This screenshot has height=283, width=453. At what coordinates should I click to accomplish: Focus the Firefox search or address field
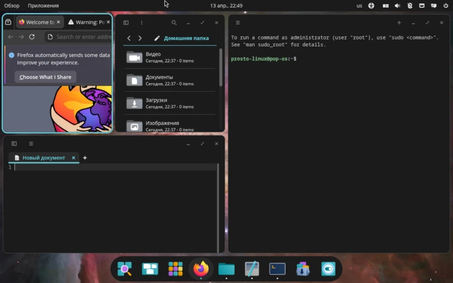[79, 37]
